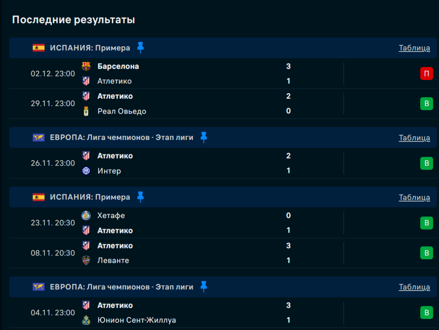Toggle pin on first Лига чемпионов header
The height and width of the screenshot is (330, 439).
tap(204, 137)
